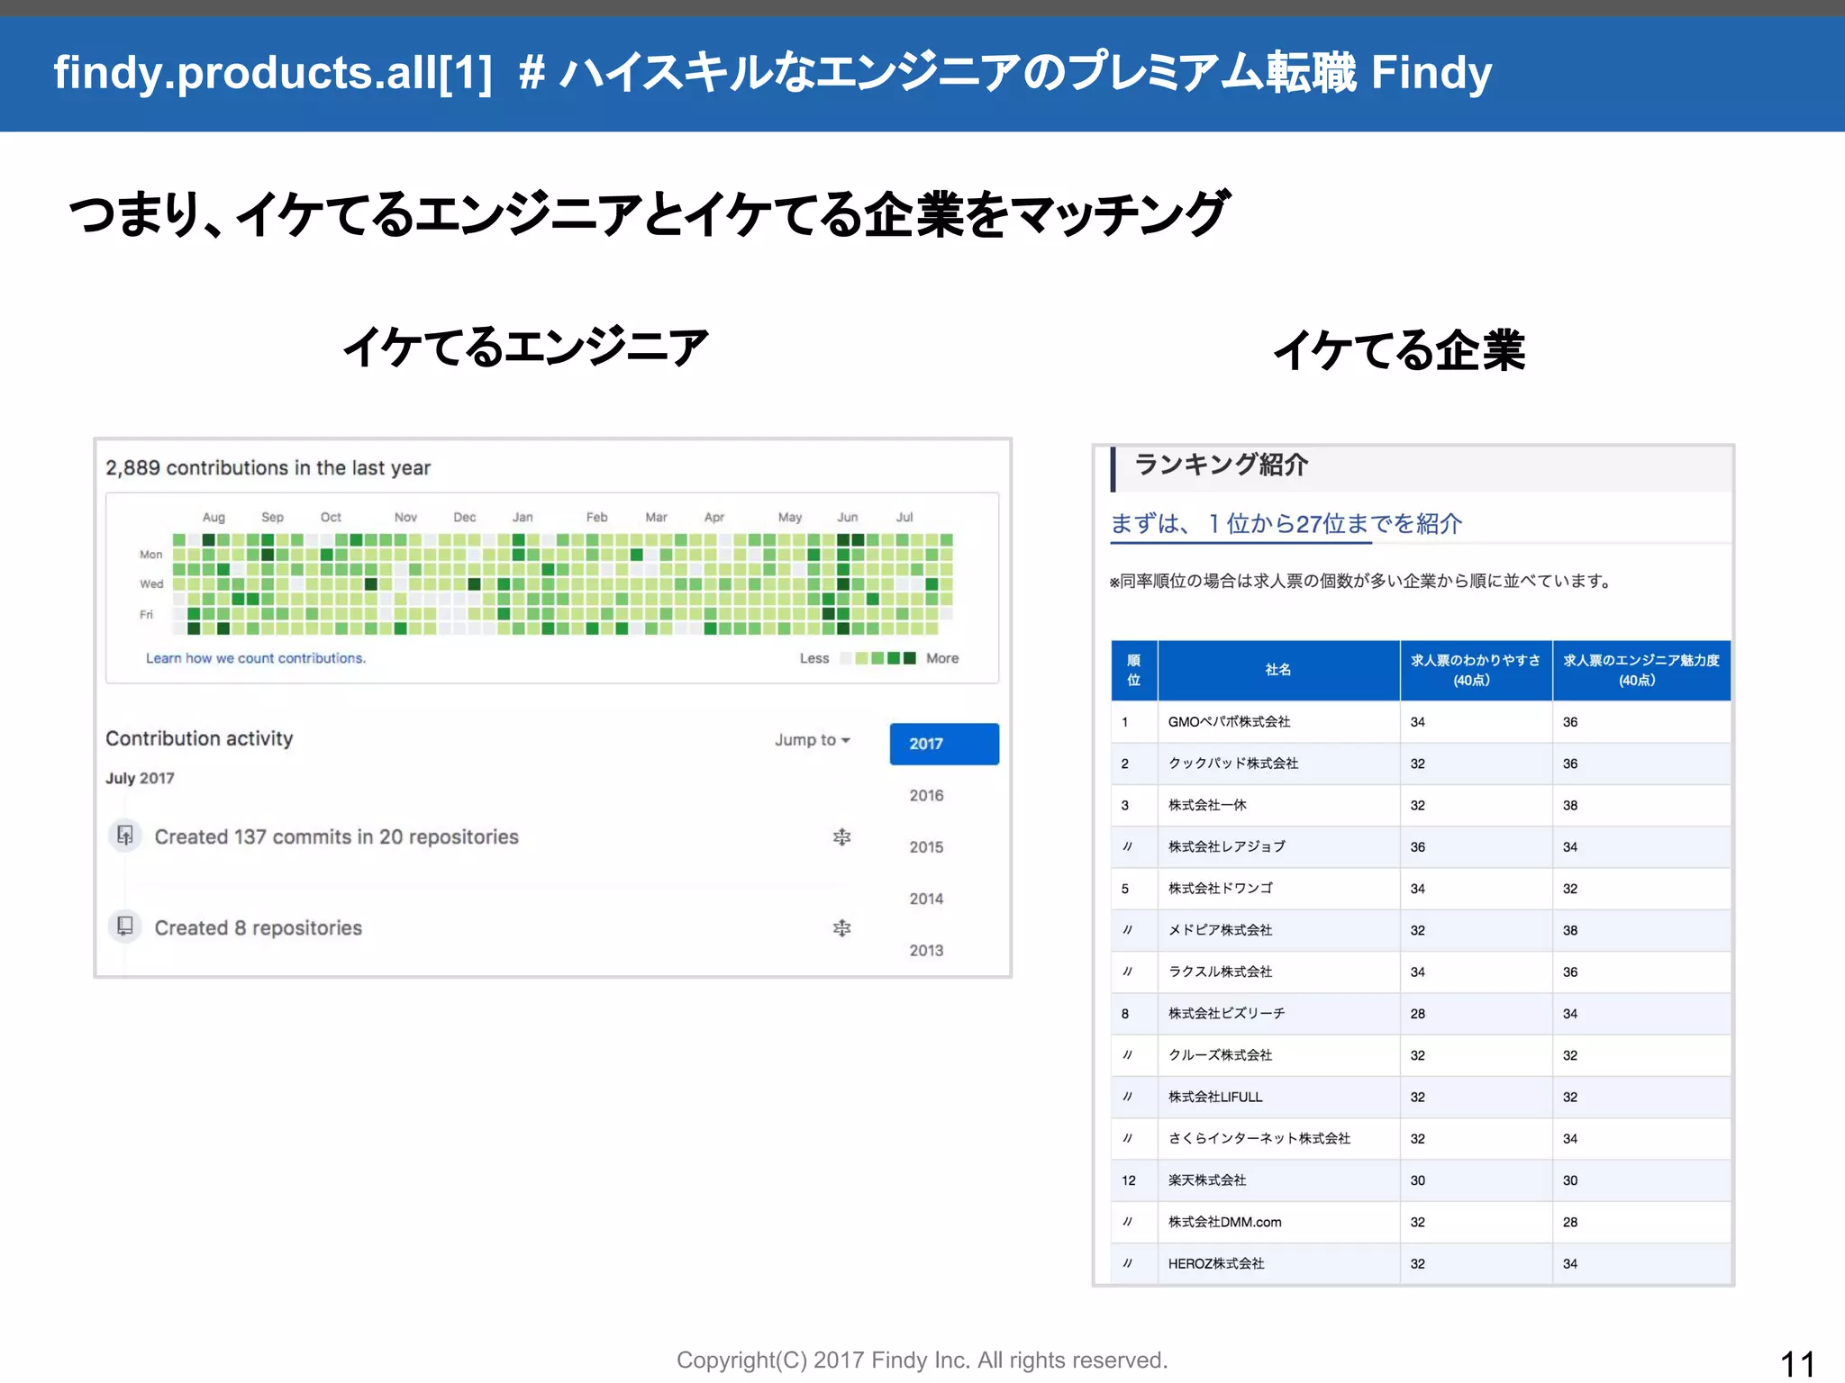
Task: Select the 'GMOペパボ株式会社' row
Action: click(x=1421, y=722)
